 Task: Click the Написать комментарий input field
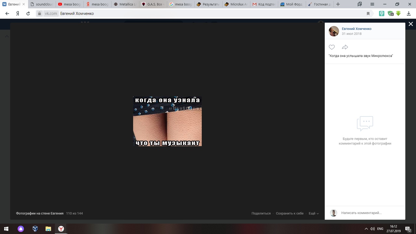(x=370, y=213)
